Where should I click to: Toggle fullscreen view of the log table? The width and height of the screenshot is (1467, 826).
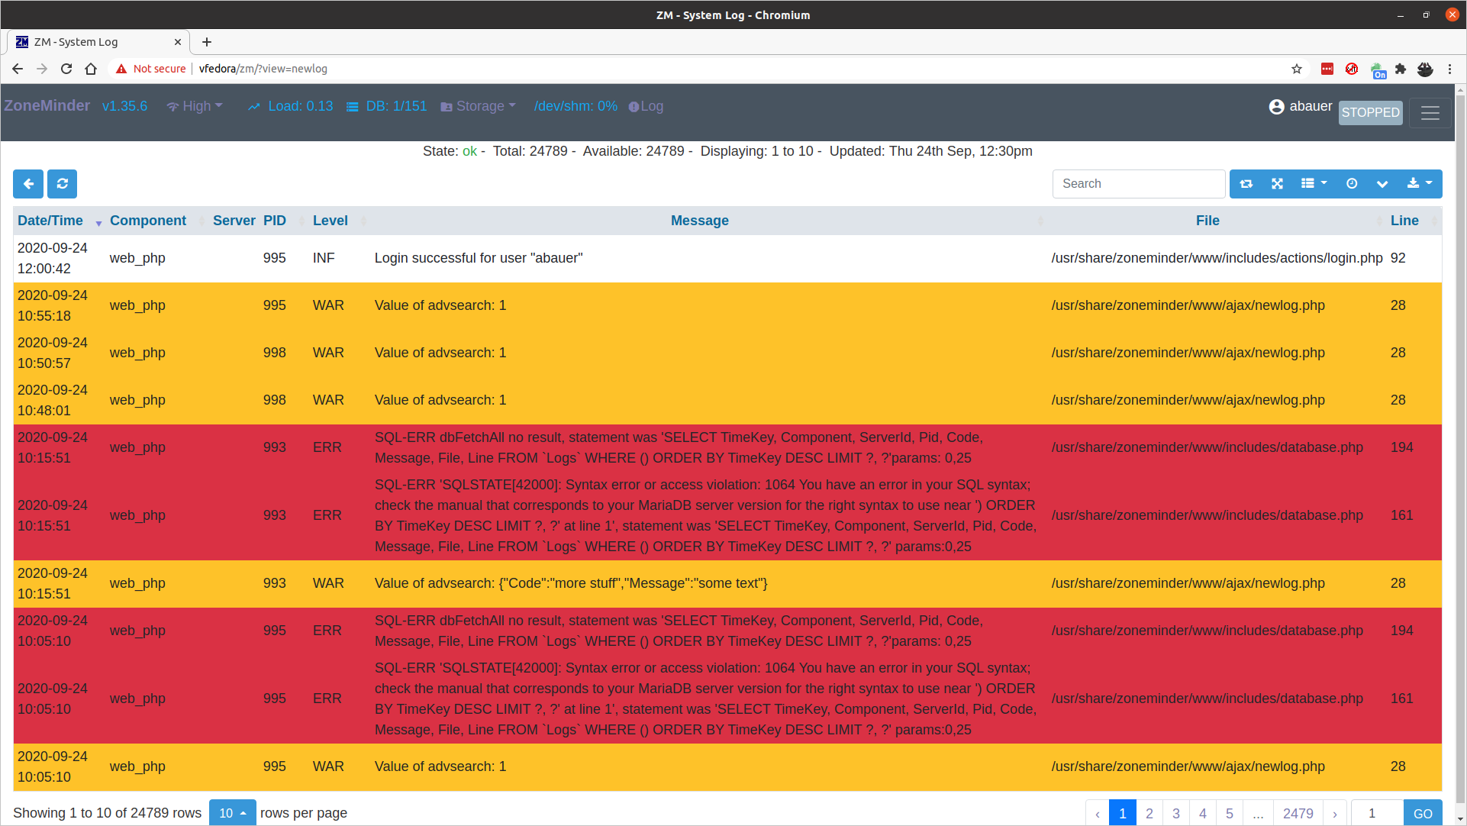(x=1277, y=184)
